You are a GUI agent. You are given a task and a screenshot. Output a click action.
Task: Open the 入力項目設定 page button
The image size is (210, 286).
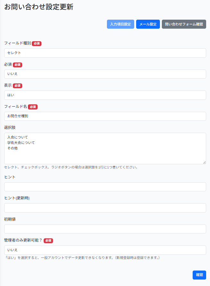point(120,24)
